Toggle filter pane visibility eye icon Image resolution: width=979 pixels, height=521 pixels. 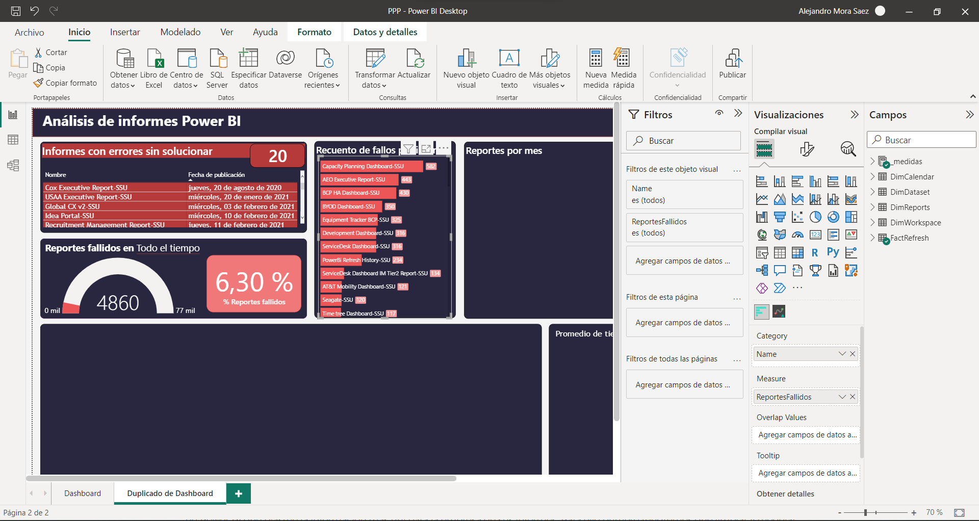coord(719,114)
